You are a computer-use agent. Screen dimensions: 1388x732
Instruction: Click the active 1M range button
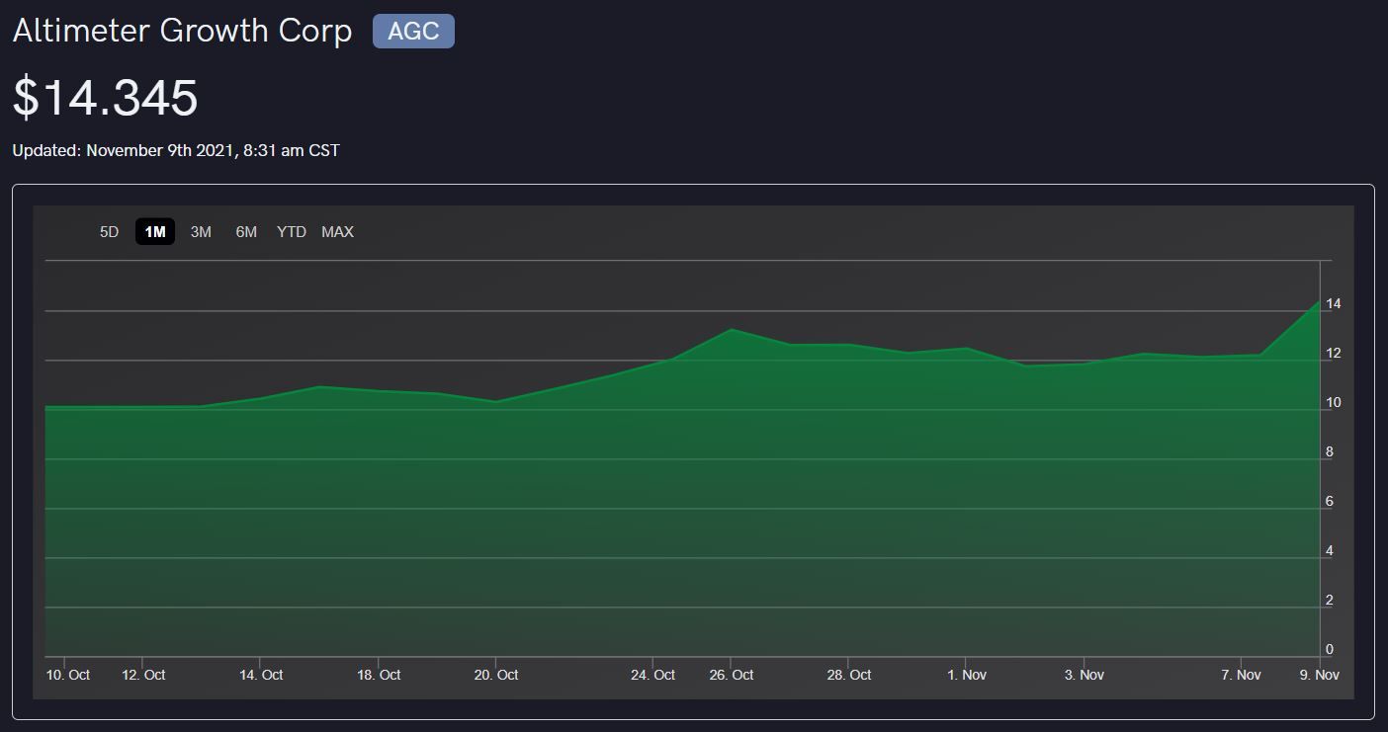click(155, 232)
